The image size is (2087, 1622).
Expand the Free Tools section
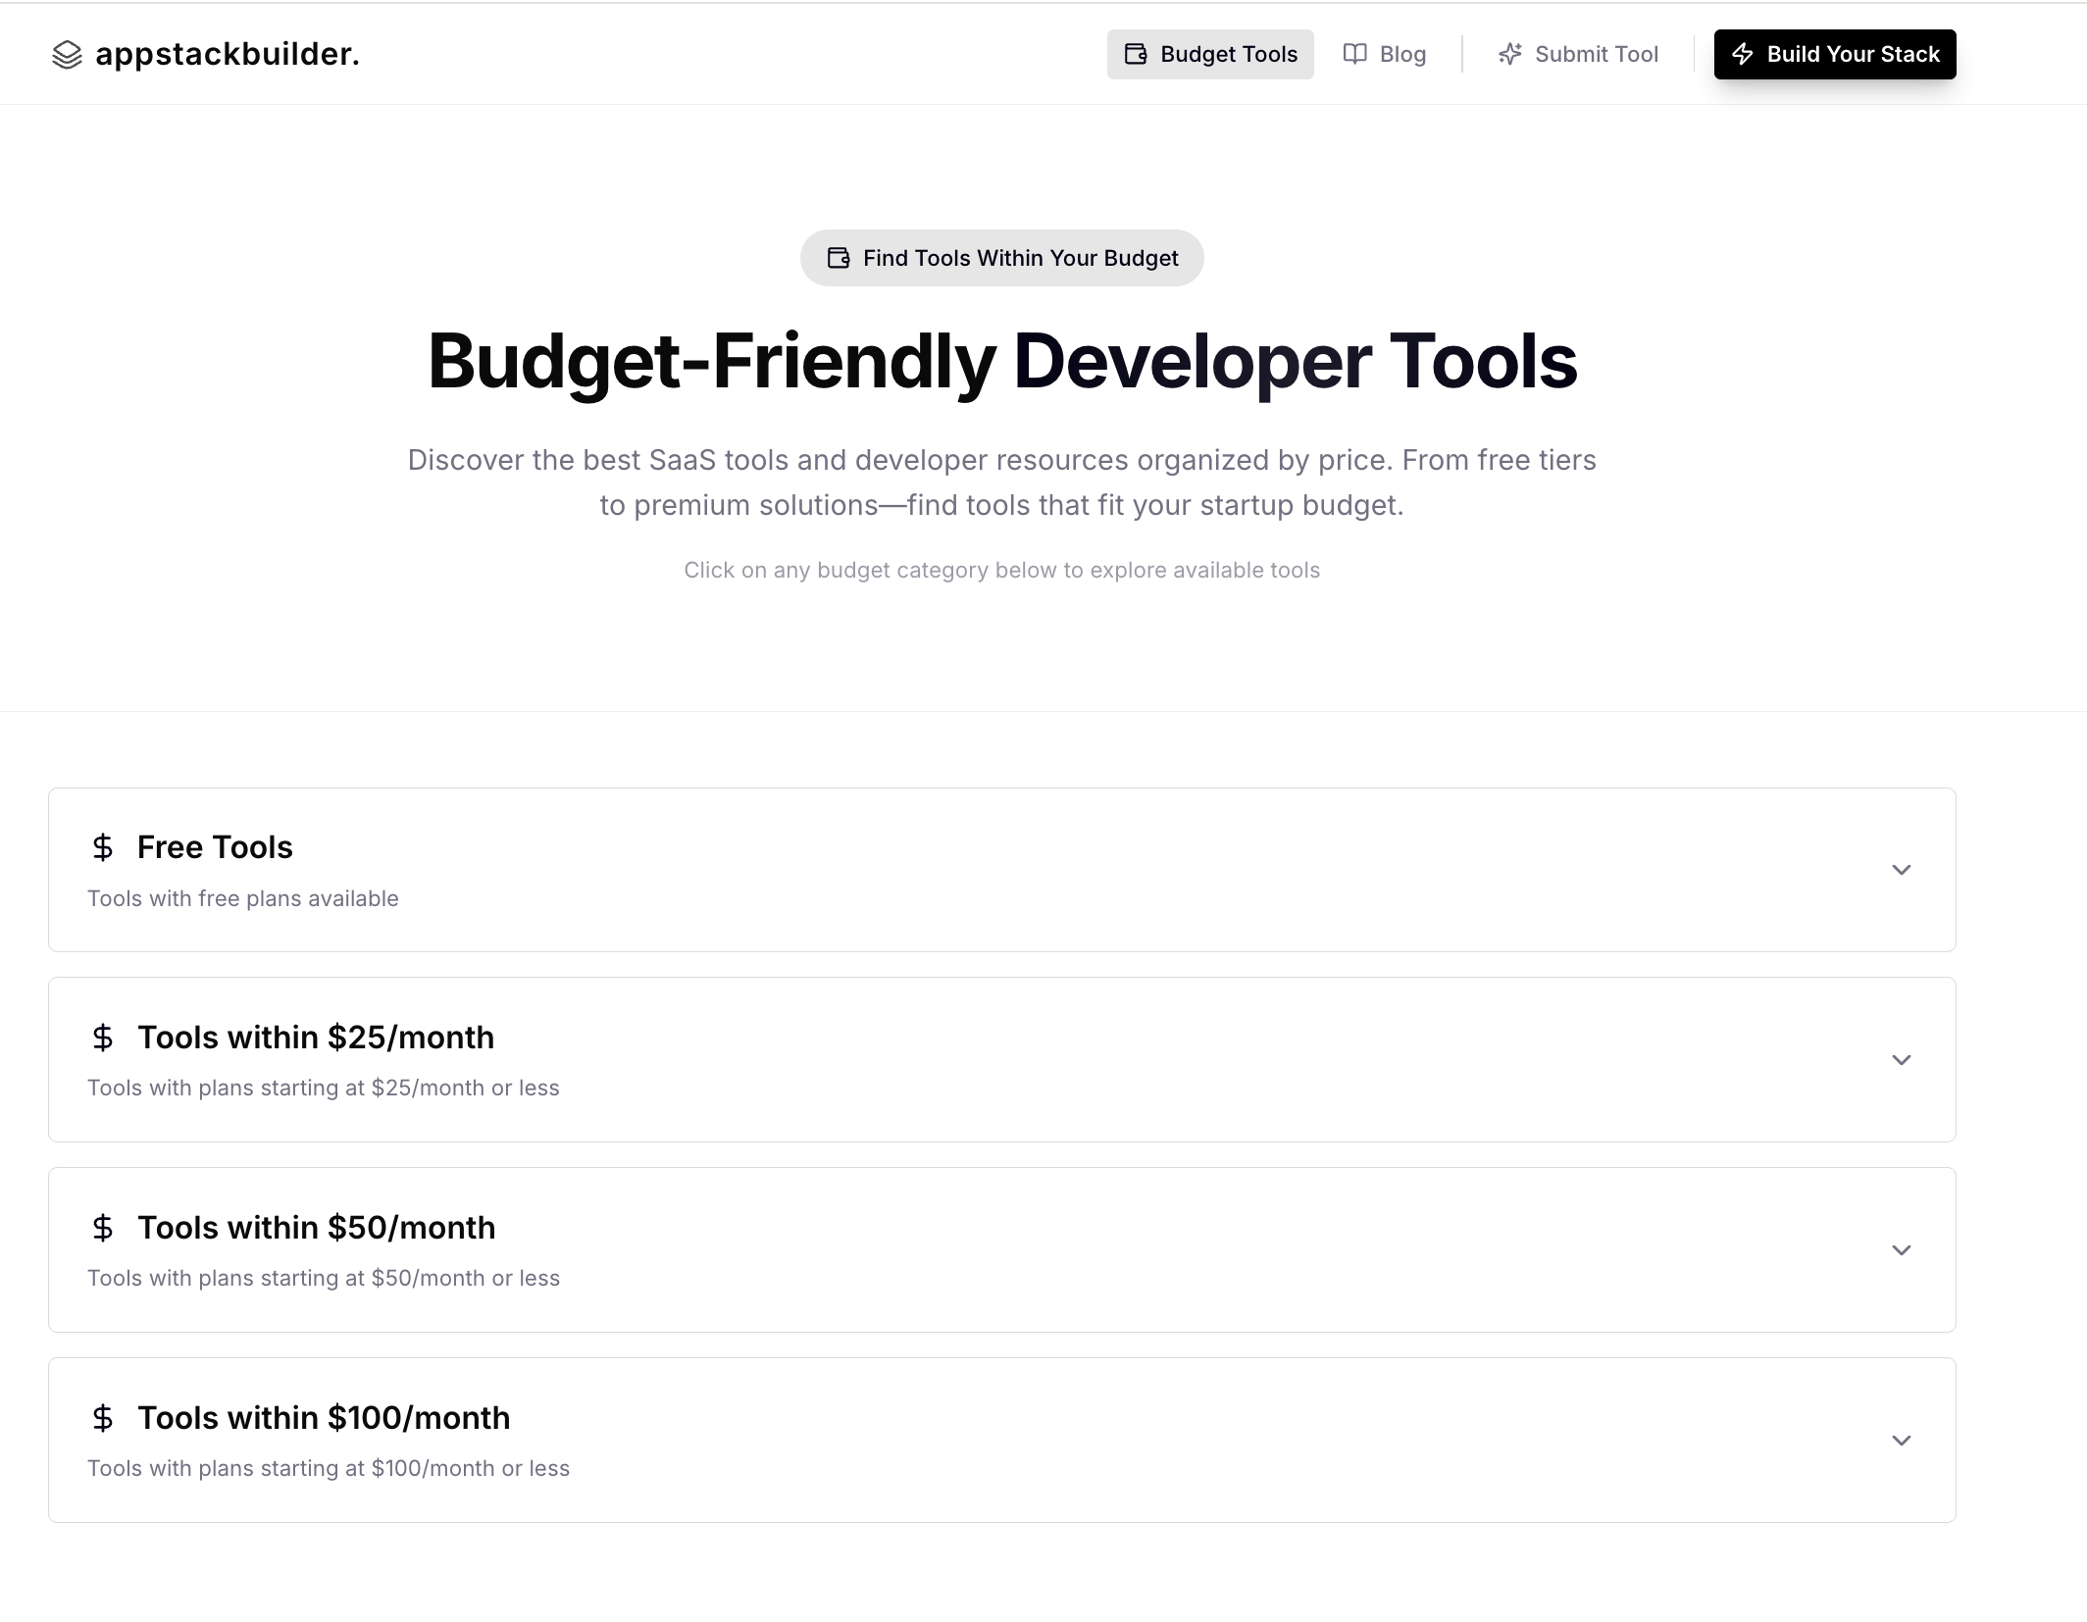coord(1903,870)
